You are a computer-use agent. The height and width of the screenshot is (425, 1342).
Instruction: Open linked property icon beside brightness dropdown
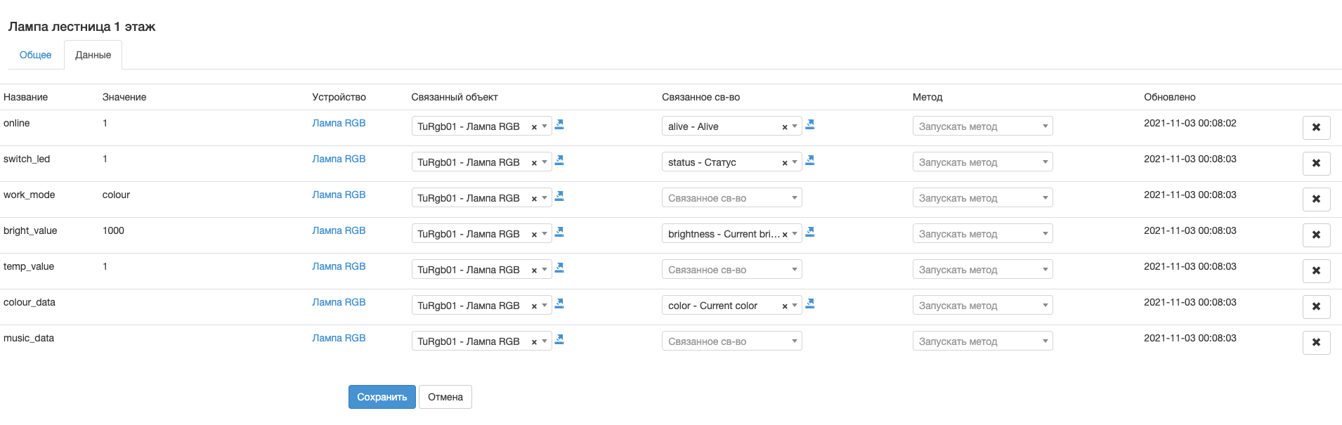coord(809,232)
